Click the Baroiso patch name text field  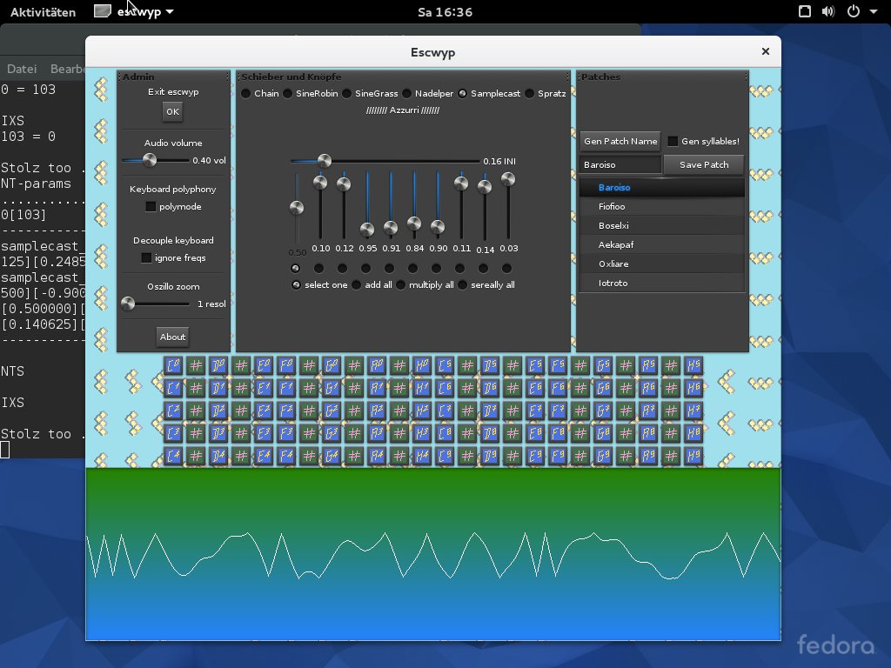tap(620, 164)
